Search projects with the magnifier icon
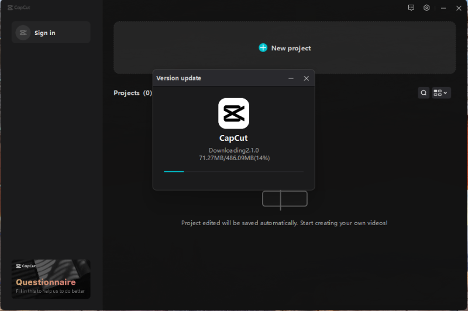 (x=424, y=93)
